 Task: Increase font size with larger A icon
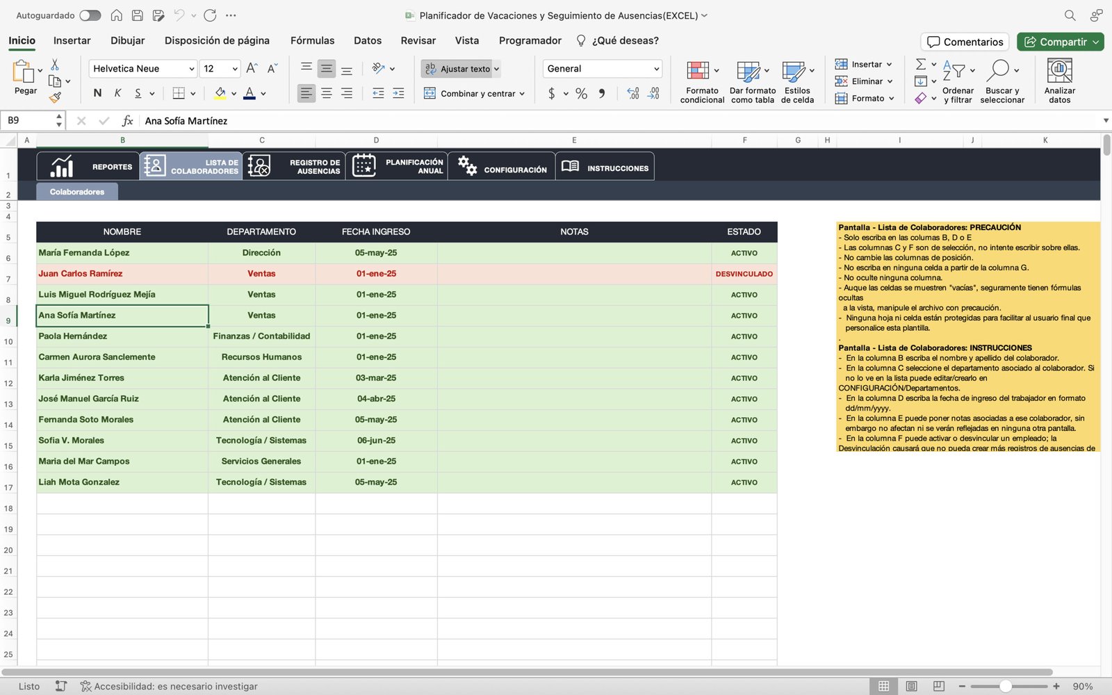252,68
